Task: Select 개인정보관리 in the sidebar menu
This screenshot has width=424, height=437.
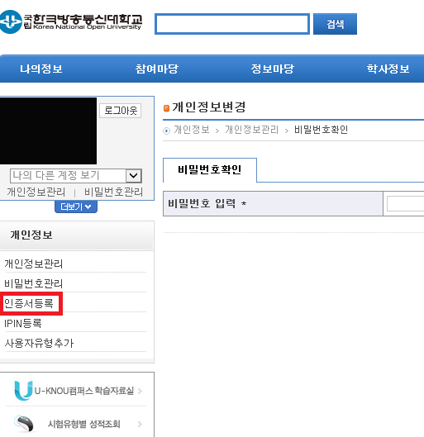Action: [x=34, y=264]
